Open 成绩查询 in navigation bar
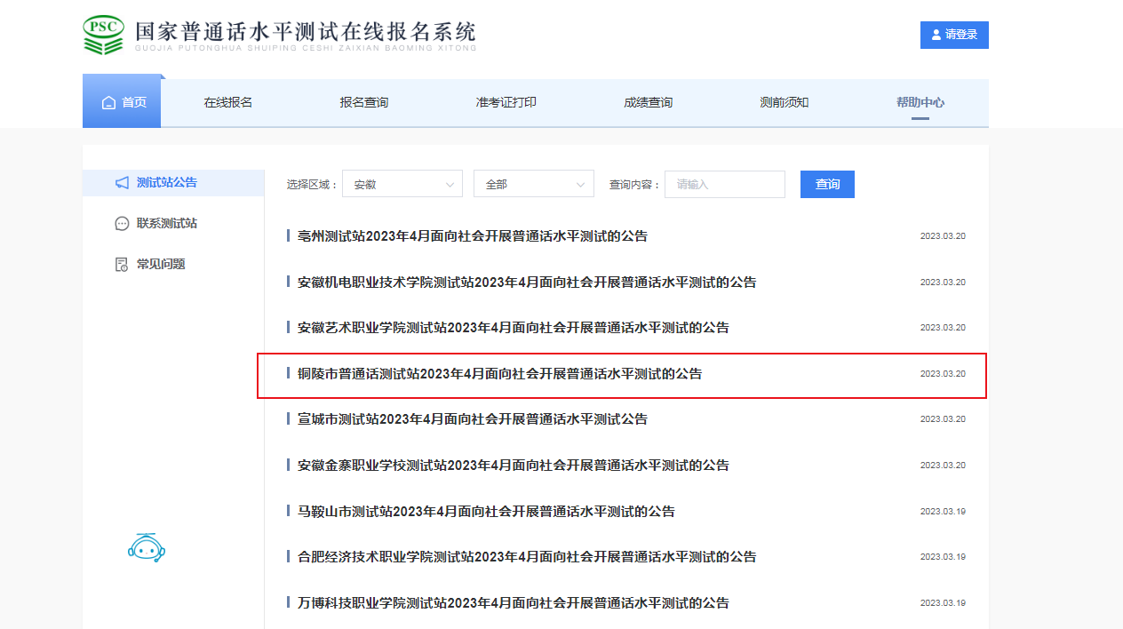 [x=648, y=102]
